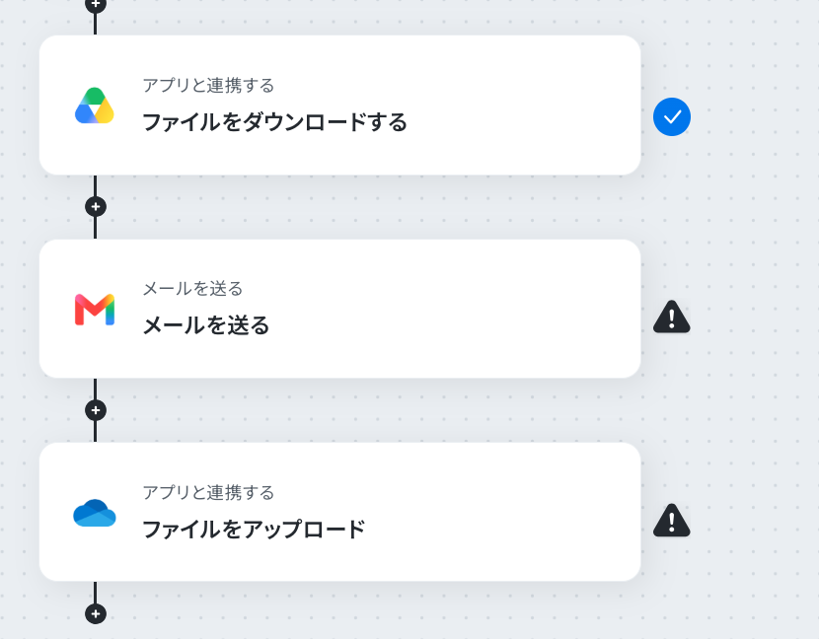
Task: Open warning icon beside メールを送る step
Action: point(672,317)
